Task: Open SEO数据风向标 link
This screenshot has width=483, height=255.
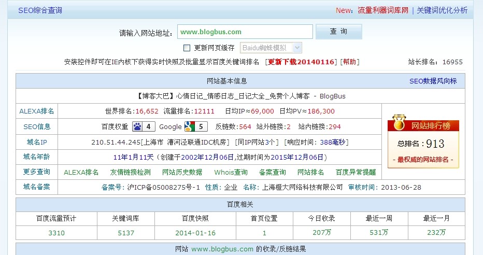Action: pos(433,81)
